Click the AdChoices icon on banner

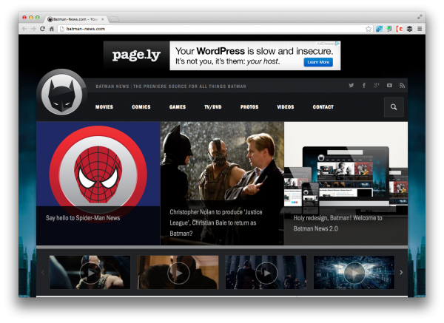(x=337, y=44)
